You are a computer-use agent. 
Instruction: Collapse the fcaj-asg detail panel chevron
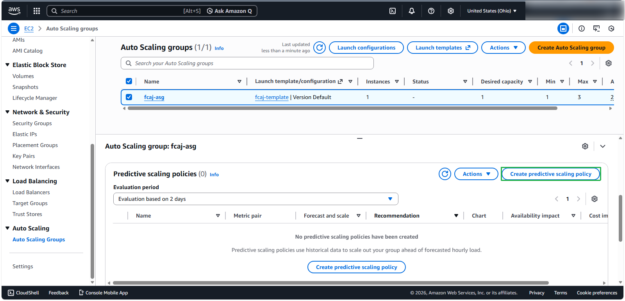[x=603, y=146]
